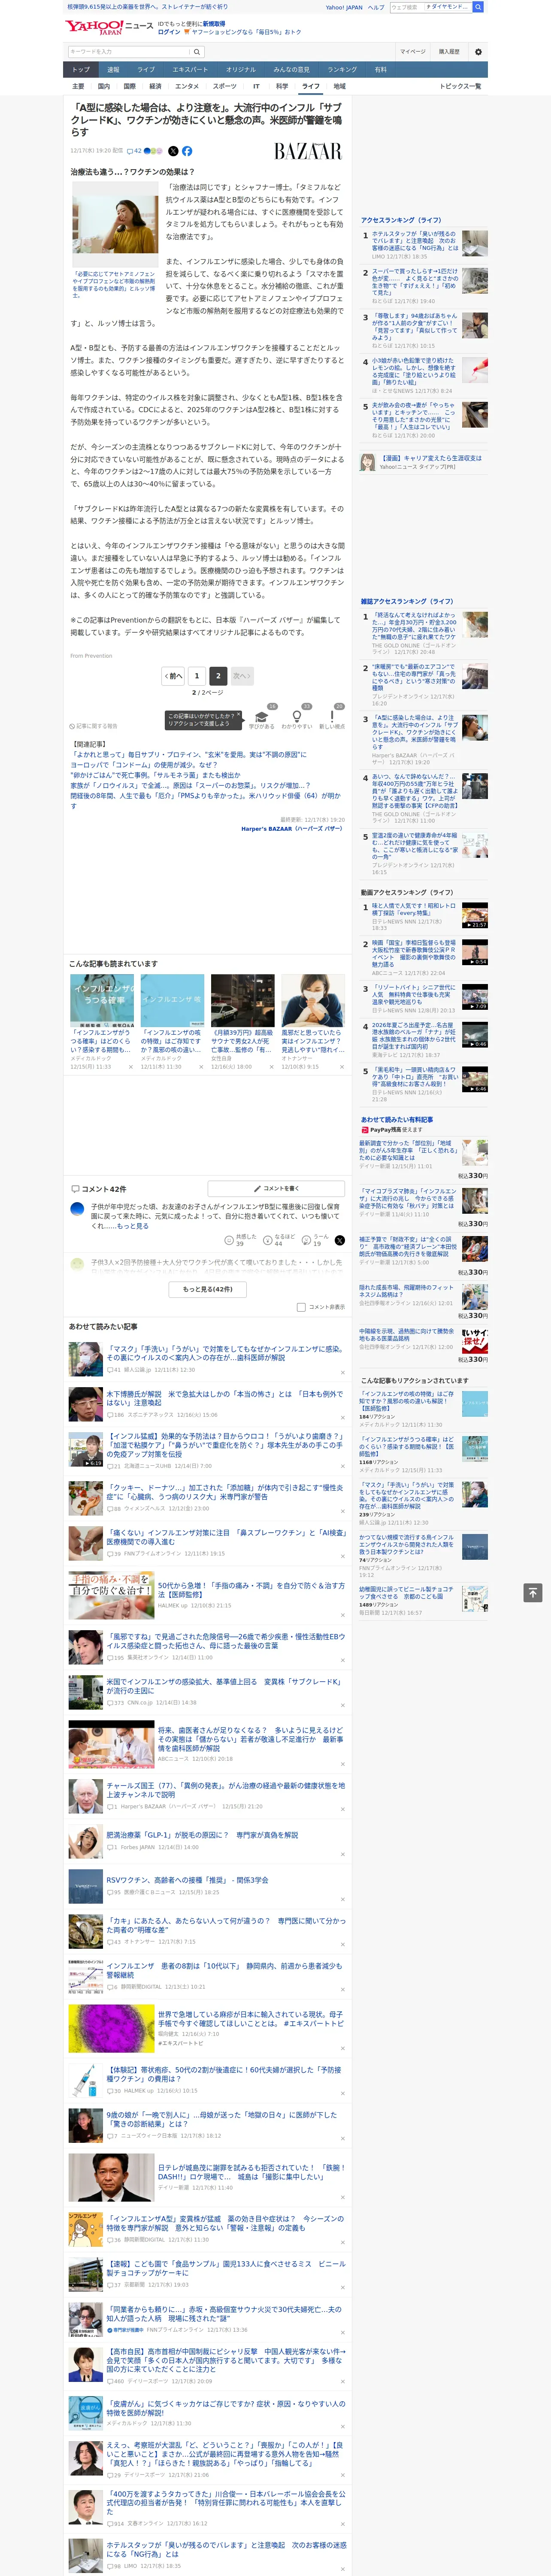551x2576 pixels.
Task: Open the article photo of coughing woman
Action: (x=114, y=224)
